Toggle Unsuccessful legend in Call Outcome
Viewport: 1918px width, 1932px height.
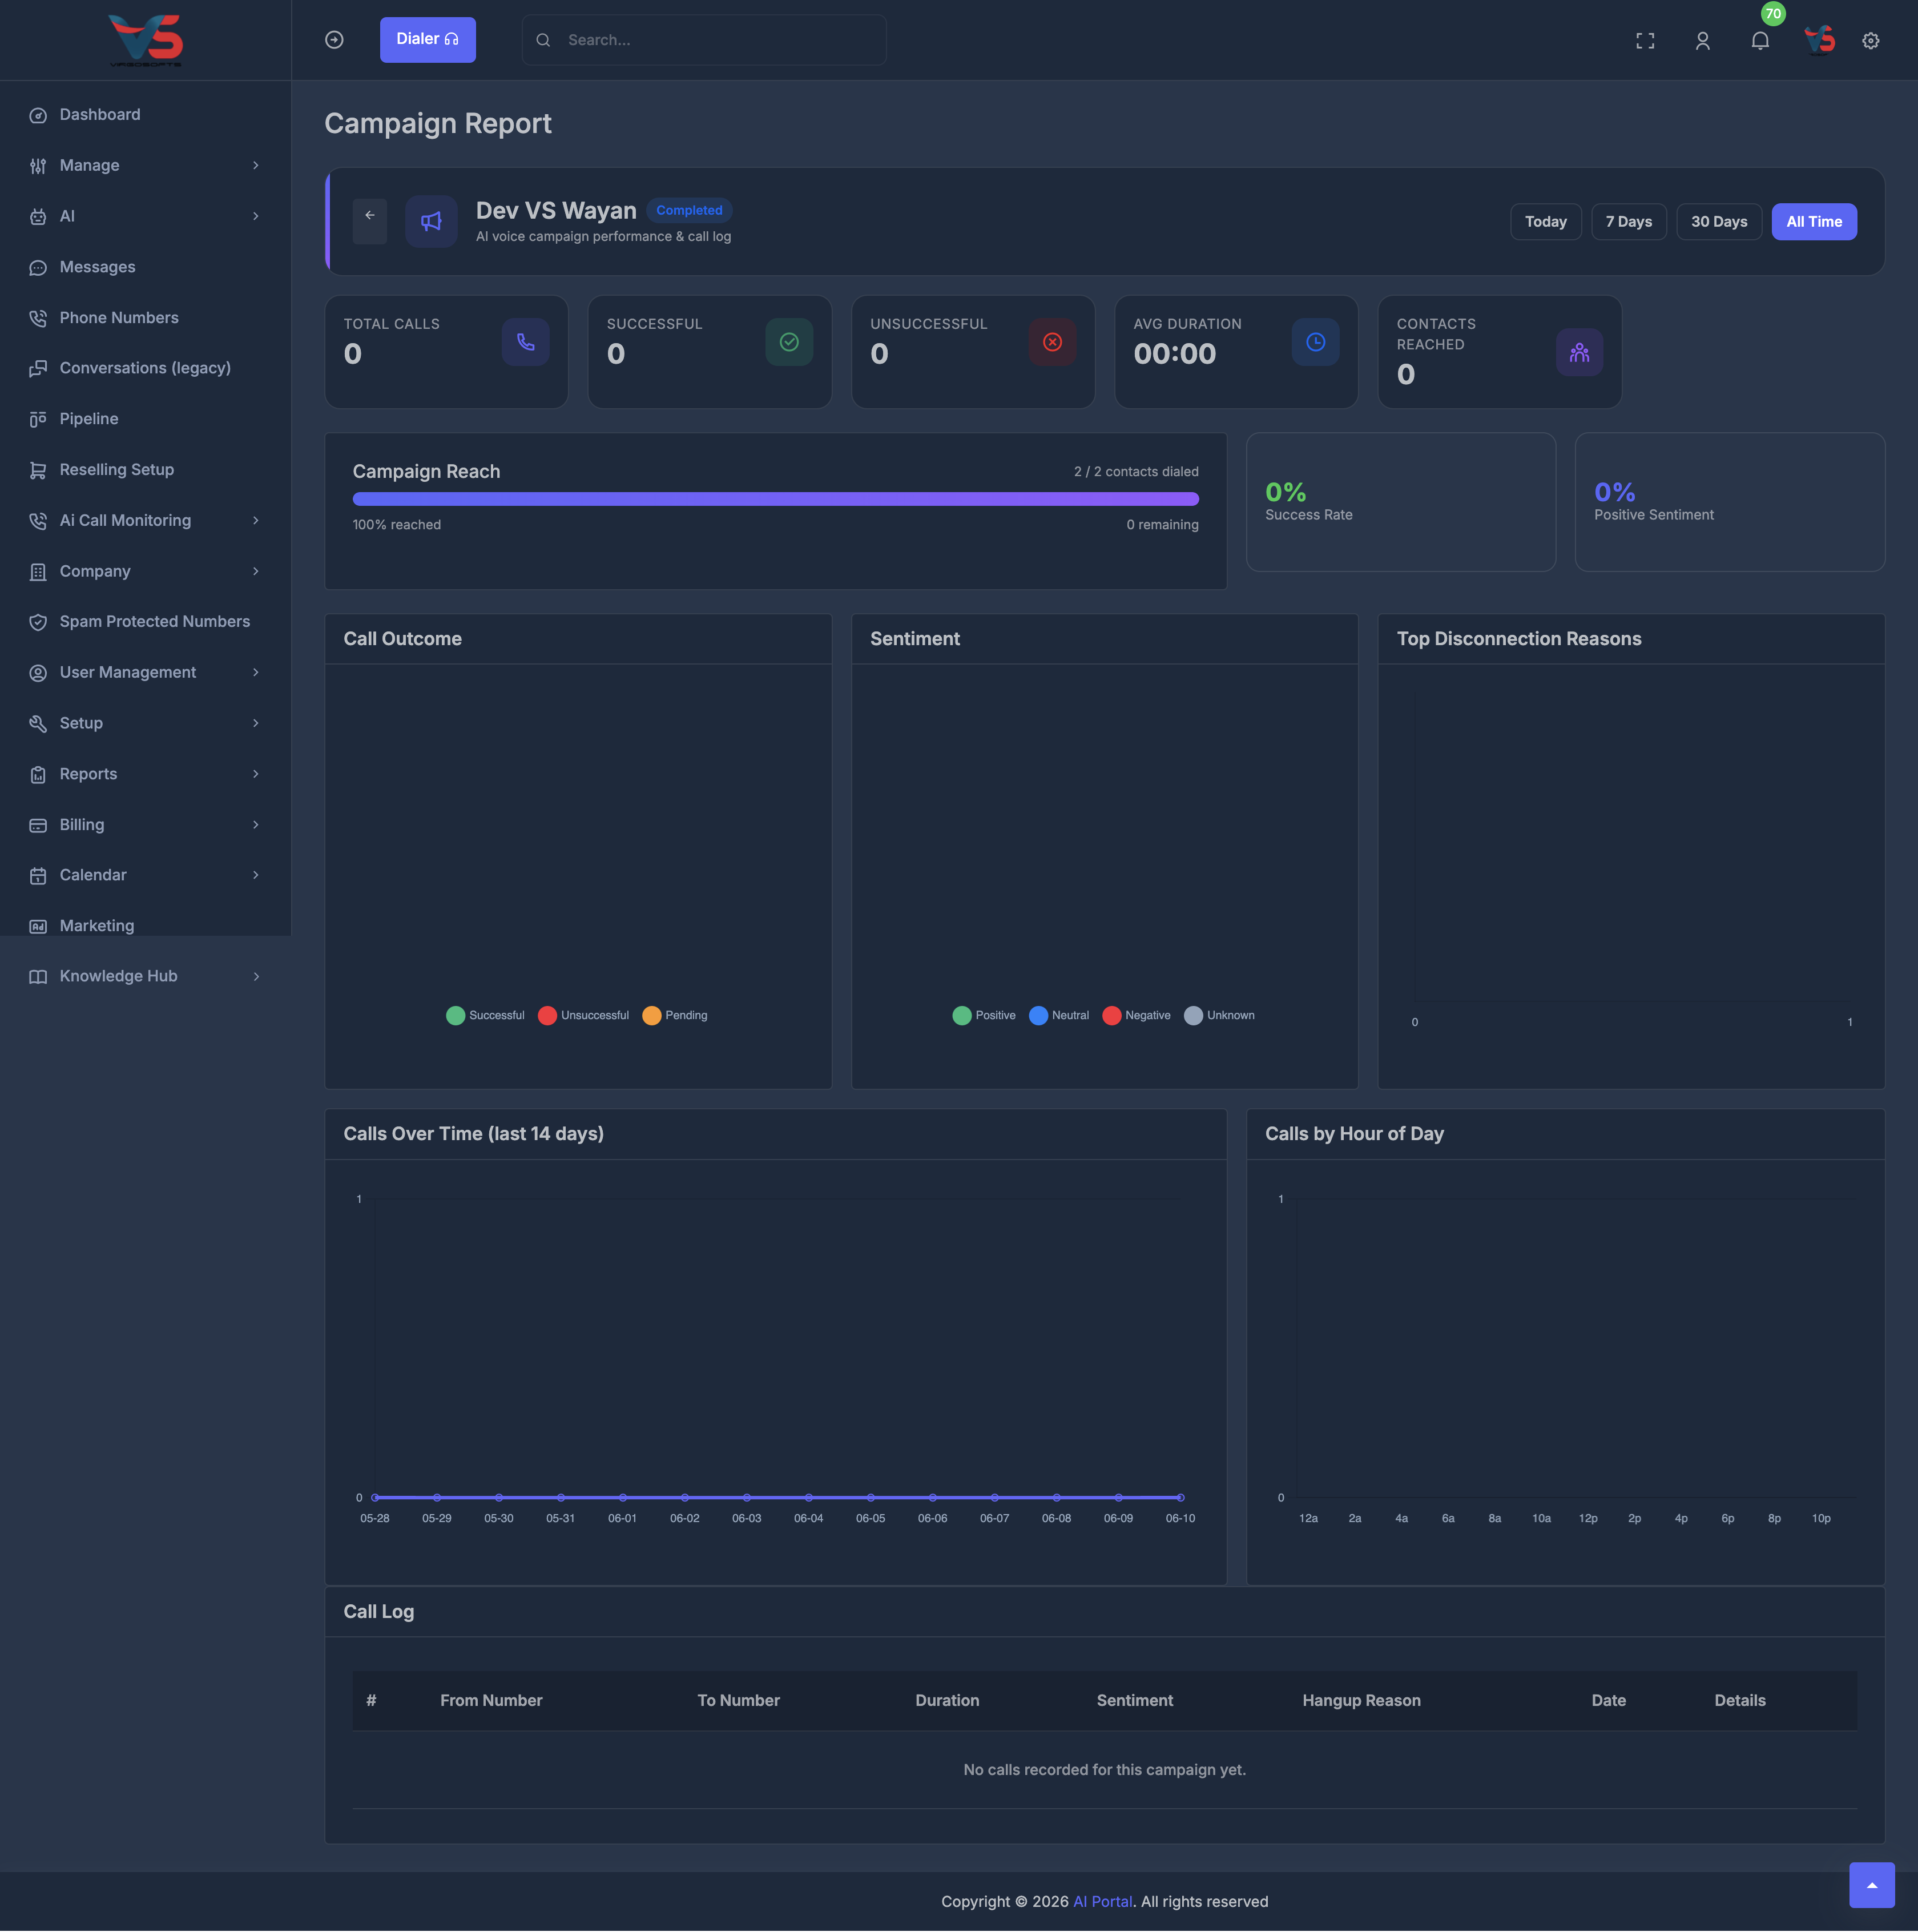(583, 1015)
